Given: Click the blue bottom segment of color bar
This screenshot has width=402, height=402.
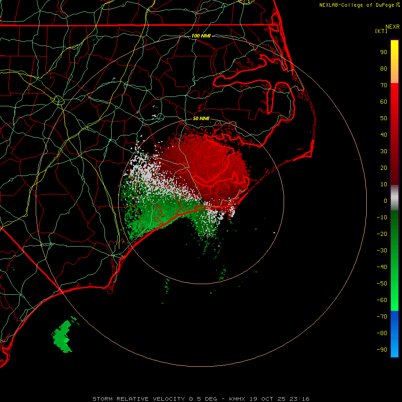Looking at the screenshot, I should click(x=394, y=334).
